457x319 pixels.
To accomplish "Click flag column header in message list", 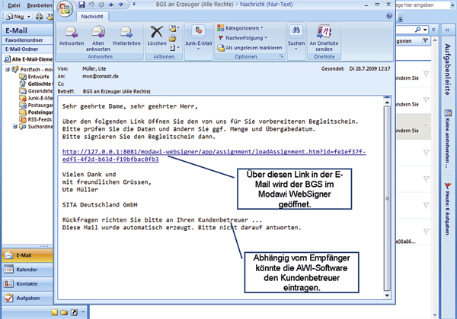I will [x=426, y=41].
